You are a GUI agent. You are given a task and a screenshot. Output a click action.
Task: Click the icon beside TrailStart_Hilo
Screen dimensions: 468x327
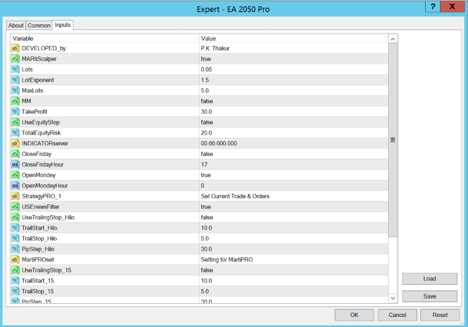15,228
